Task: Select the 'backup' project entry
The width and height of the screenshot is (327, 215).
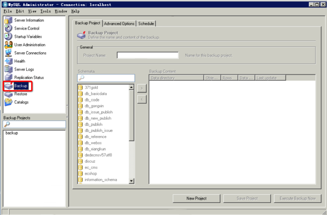Action: [x=12, y=133]
